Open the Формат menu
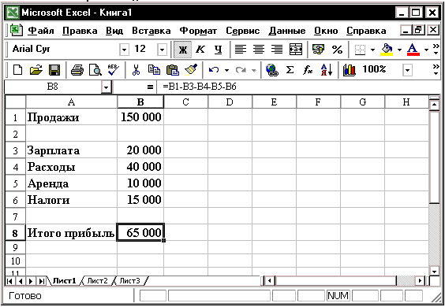 tap(198, 31)
